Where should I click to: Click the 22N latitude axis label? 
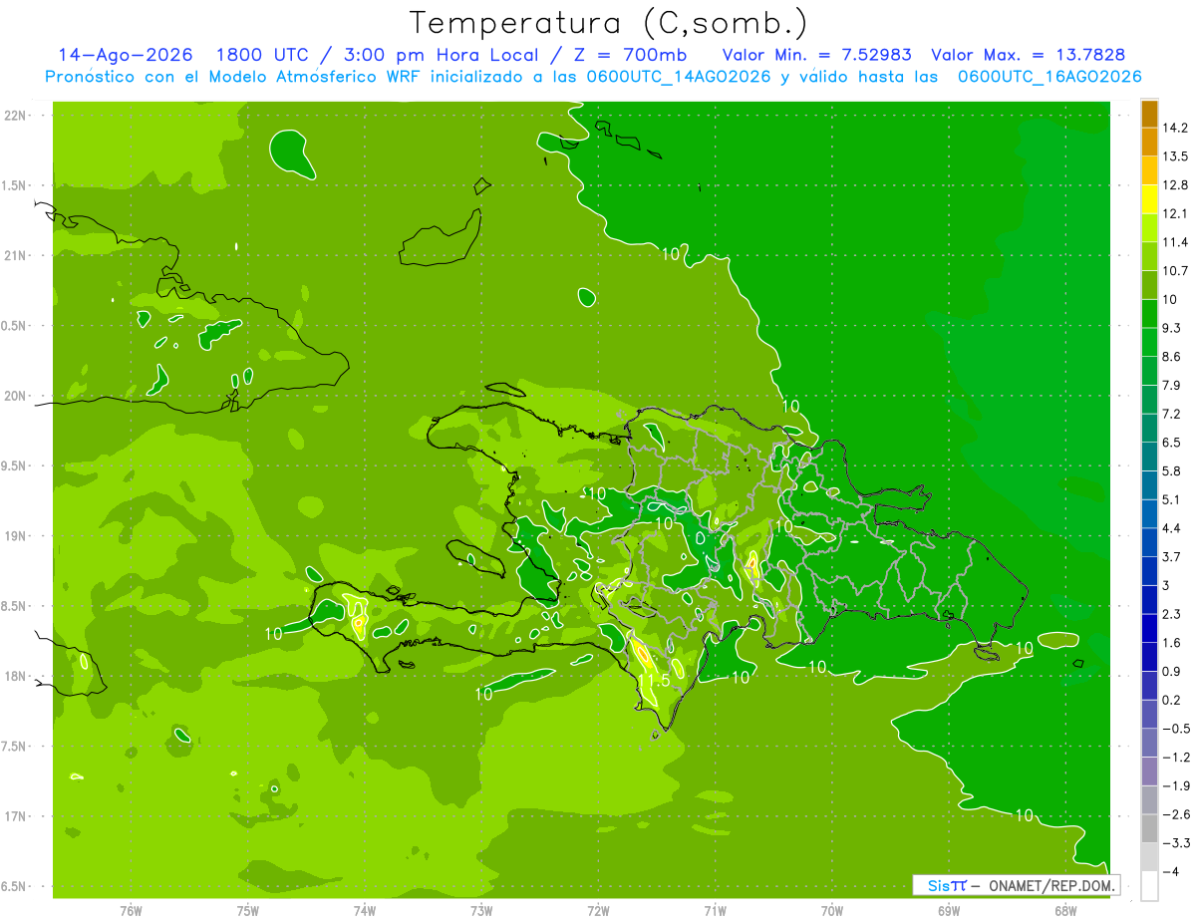click(16, 116)
